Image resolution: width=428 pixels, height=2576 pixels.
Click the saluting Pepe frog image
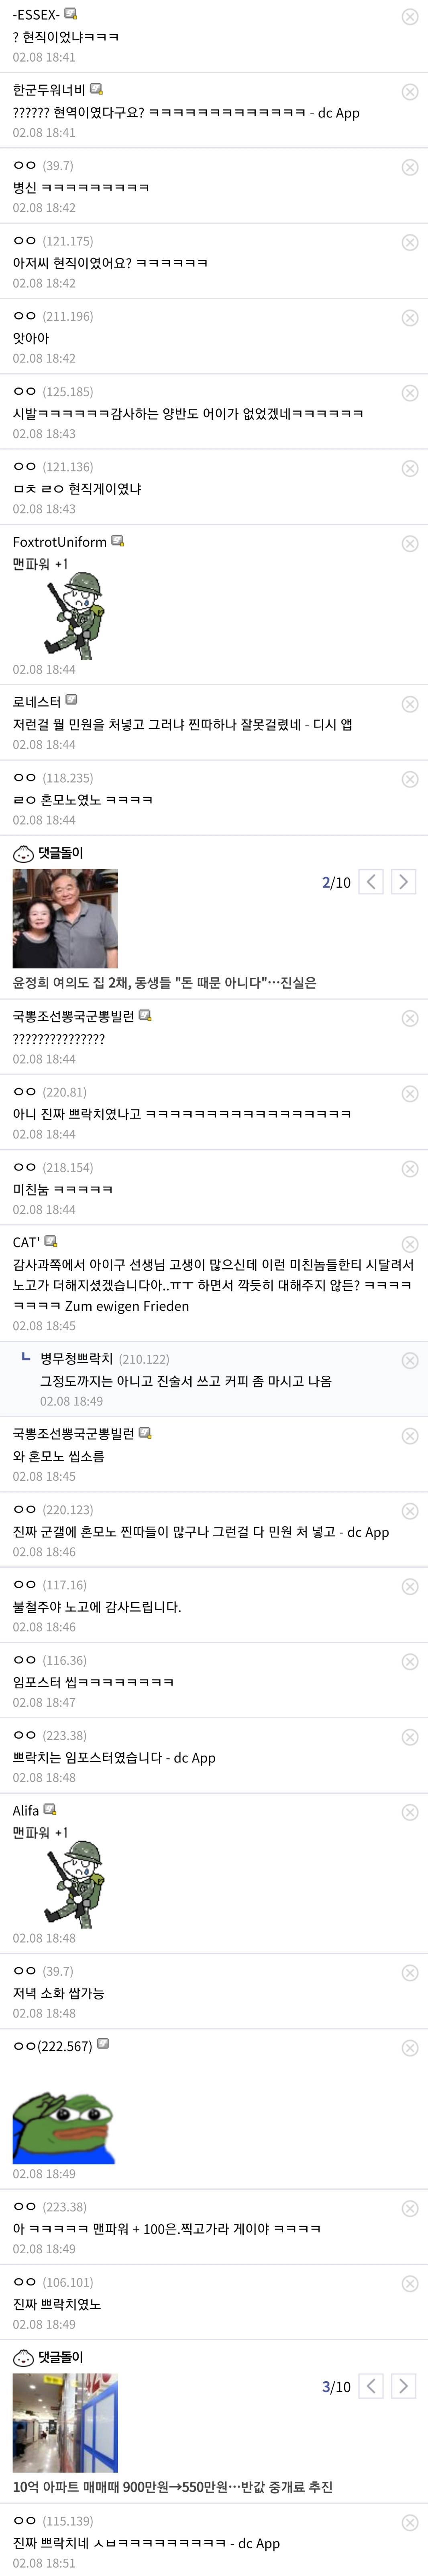[64, 2124]
